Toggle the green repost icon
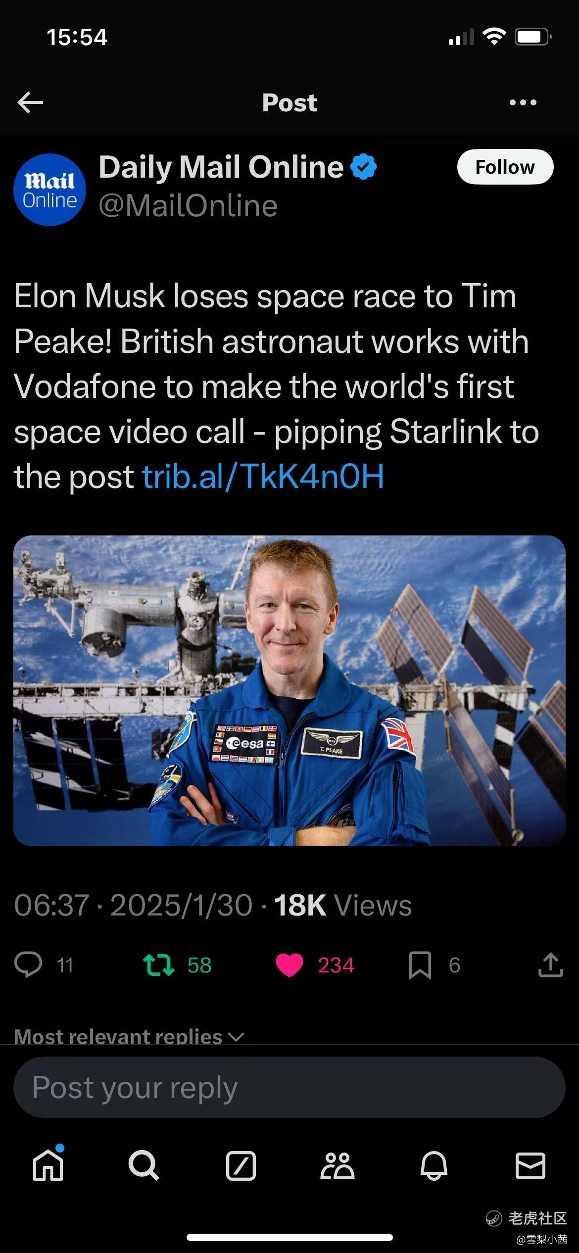The image size is (579, 1253). [x=158, y=965]
